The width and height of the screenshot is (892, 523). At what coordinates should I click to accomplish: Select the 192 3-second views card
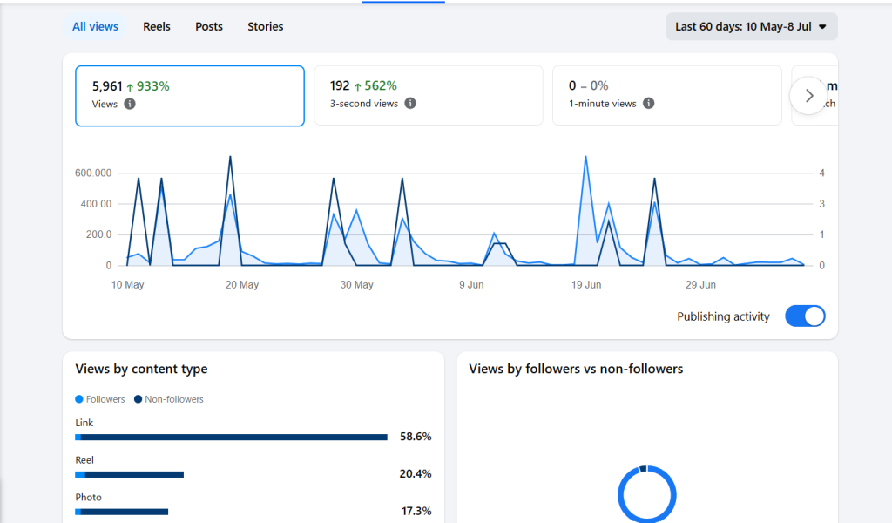(429, 96)
